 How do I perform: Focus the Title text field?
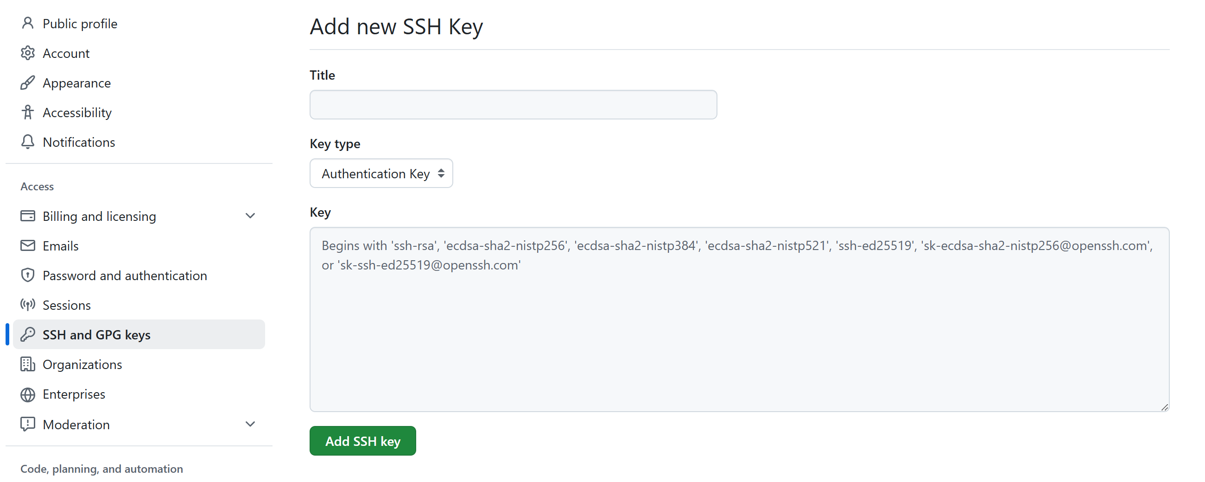[513, 105]
